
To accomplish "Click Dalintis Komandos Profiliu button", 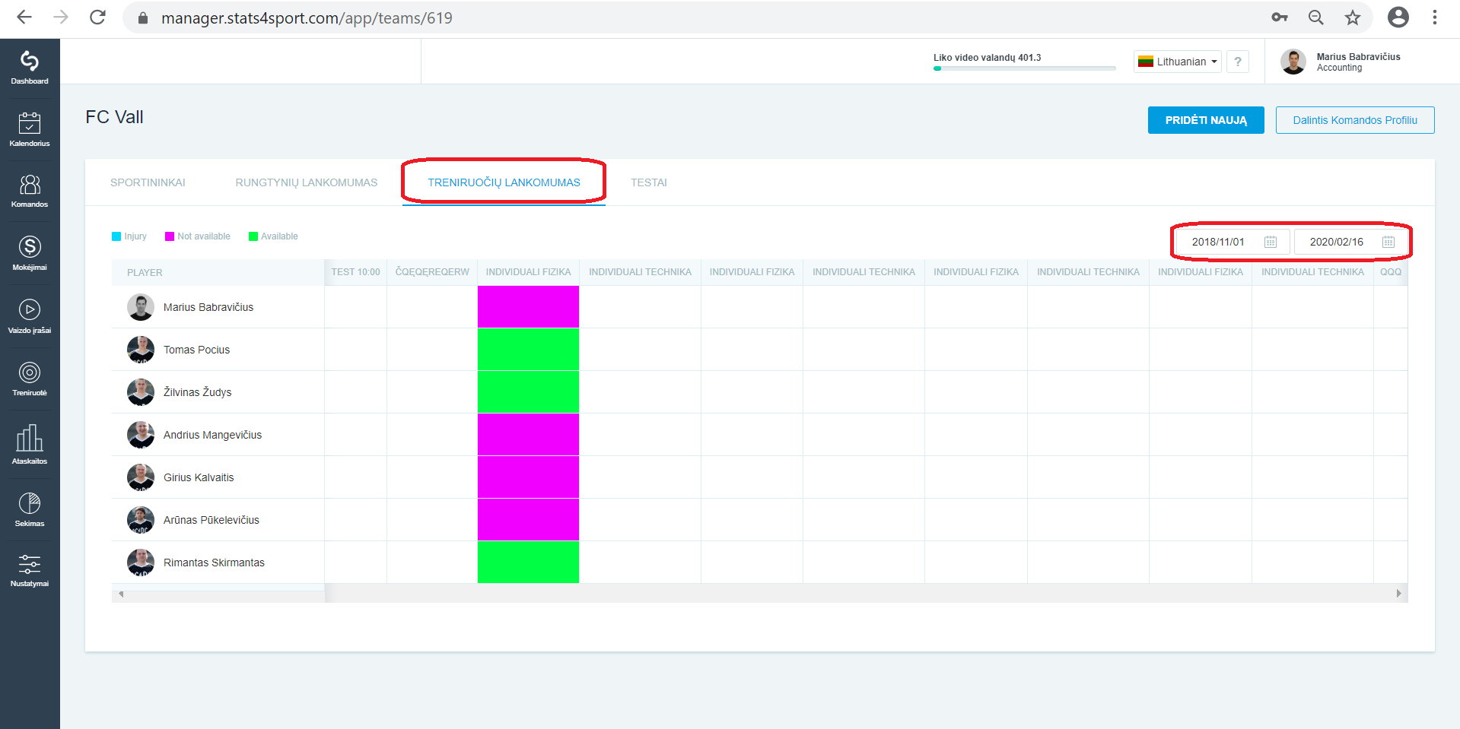I will (1355, 120).
